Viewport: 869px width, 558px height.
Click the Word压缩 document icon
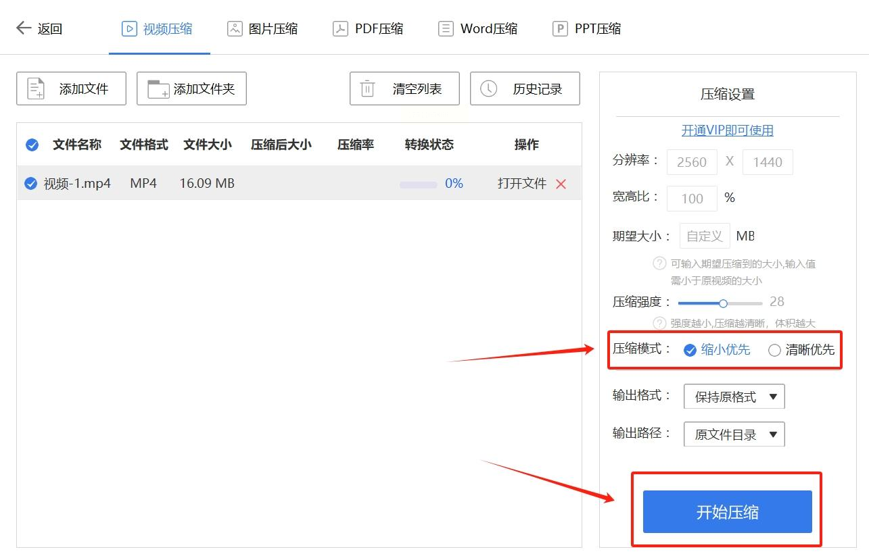446,28
